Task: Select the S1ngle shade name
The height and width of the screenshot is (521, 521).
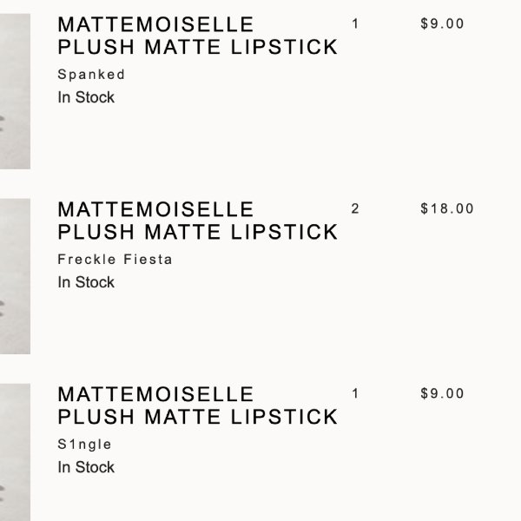Action: point(84,445)
